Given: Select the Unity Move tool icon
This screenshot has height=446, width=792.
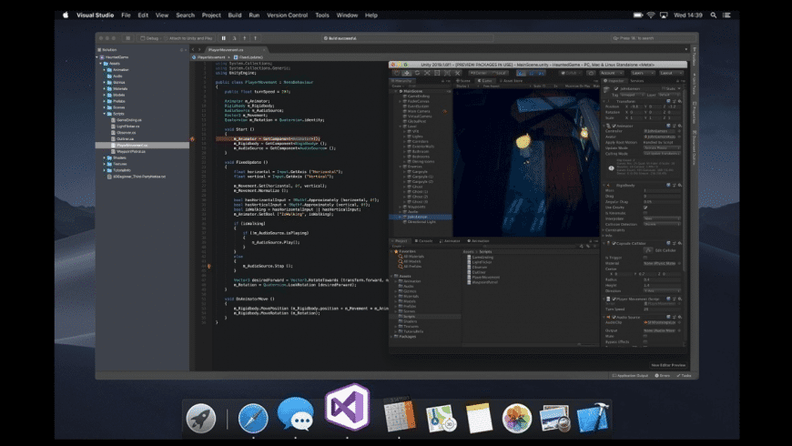Looking at the screenshot, I should 407,73.
